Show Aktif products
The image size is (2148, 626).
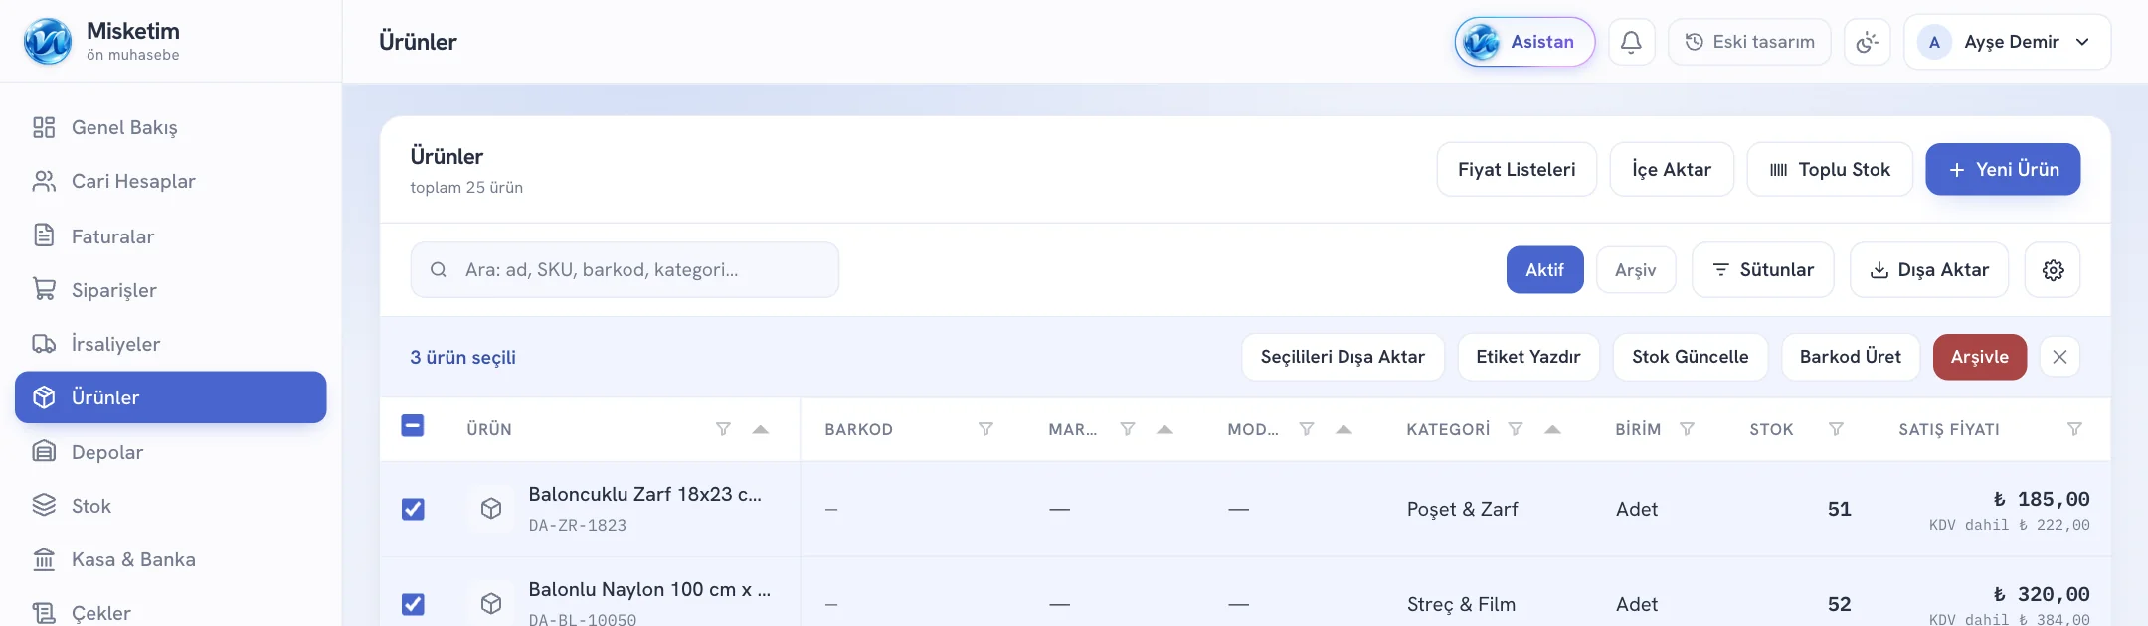1544,270
